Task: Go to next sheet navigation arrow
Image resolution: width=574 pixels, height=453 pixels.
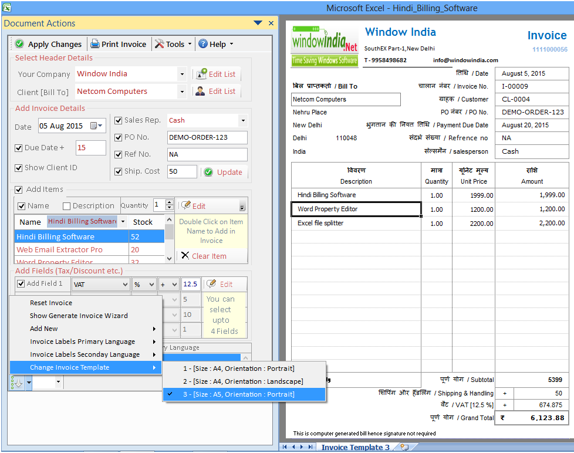Action: tap(302, 447)
